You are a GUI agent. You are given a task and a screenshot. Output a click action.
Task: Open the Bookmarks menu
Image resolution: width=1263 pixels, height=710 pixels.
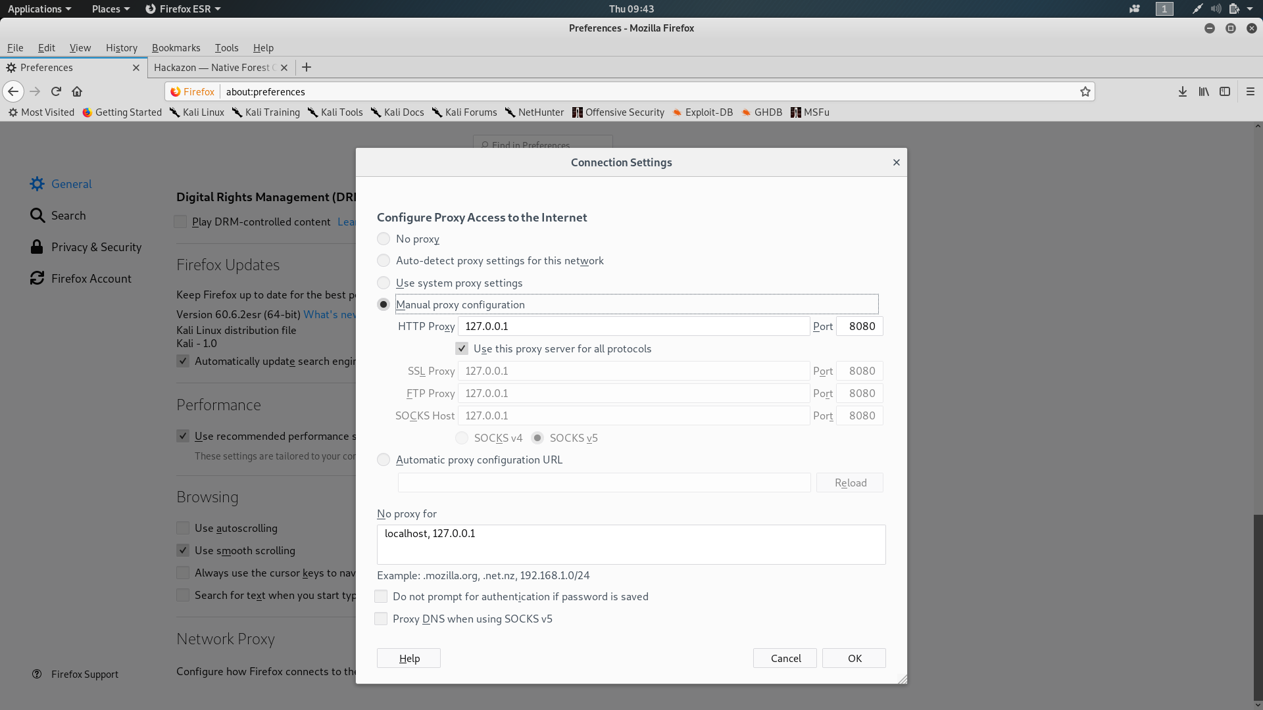175,47
